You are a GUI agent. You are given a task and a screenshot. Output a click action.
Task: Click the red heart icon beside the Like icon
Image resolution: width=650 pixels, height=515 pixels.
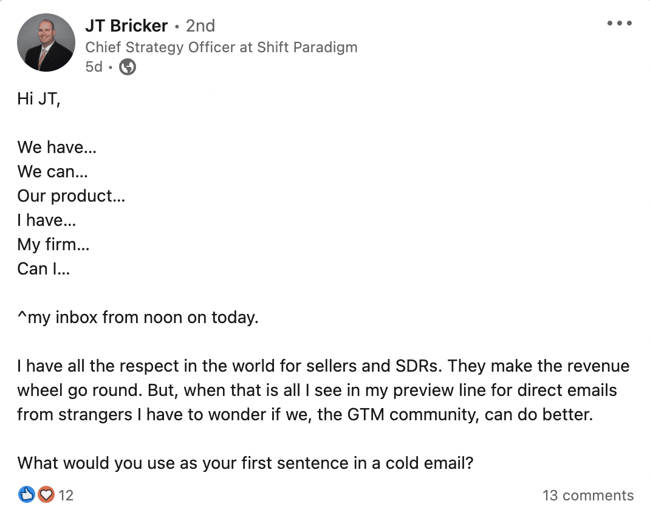(46, 494)
